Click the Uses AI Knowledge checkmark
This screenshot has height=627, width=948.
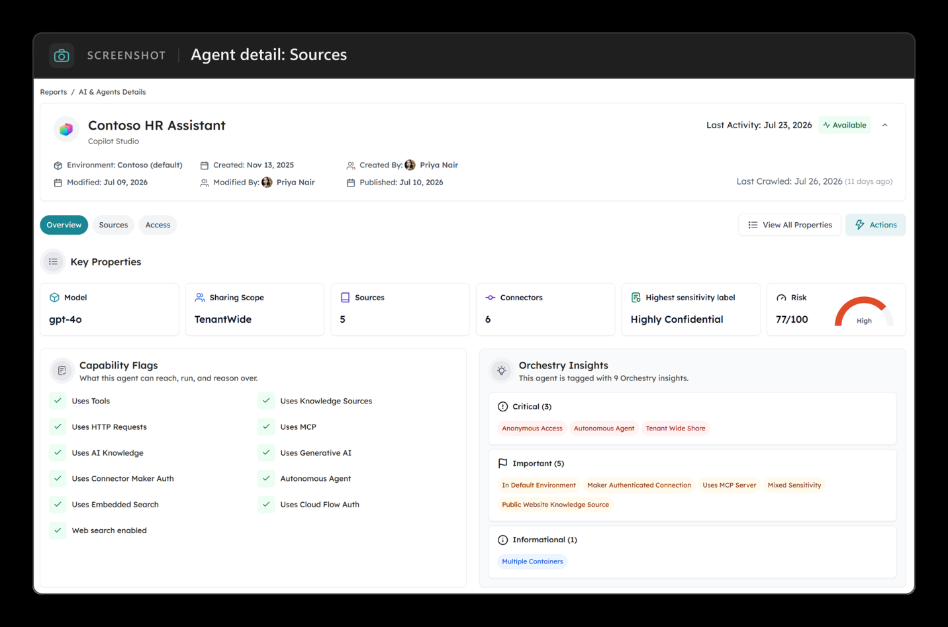click(58, 452)
